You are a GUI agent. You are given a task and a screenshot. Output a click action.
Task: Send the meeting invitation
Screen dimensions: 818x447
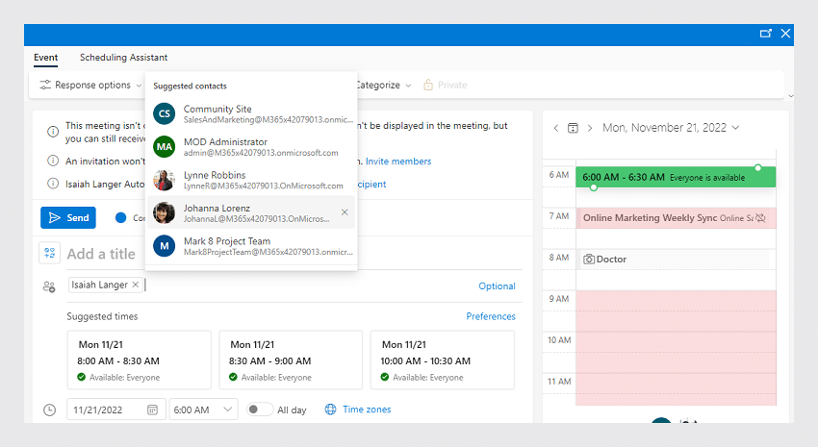[68, 218]
